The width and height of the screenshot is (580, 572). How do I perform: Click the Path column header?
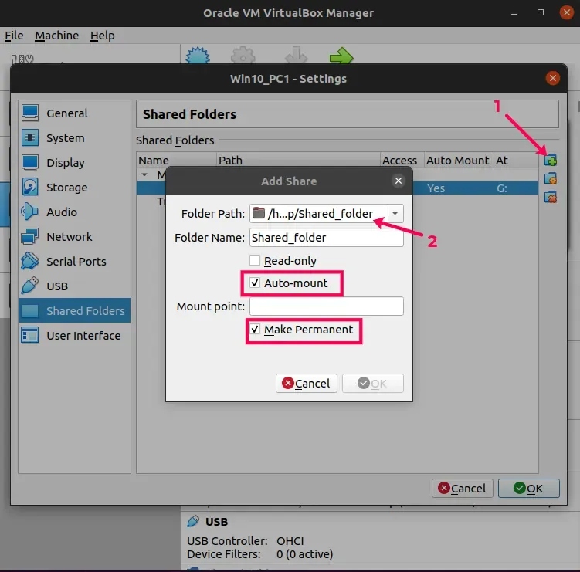298,160
